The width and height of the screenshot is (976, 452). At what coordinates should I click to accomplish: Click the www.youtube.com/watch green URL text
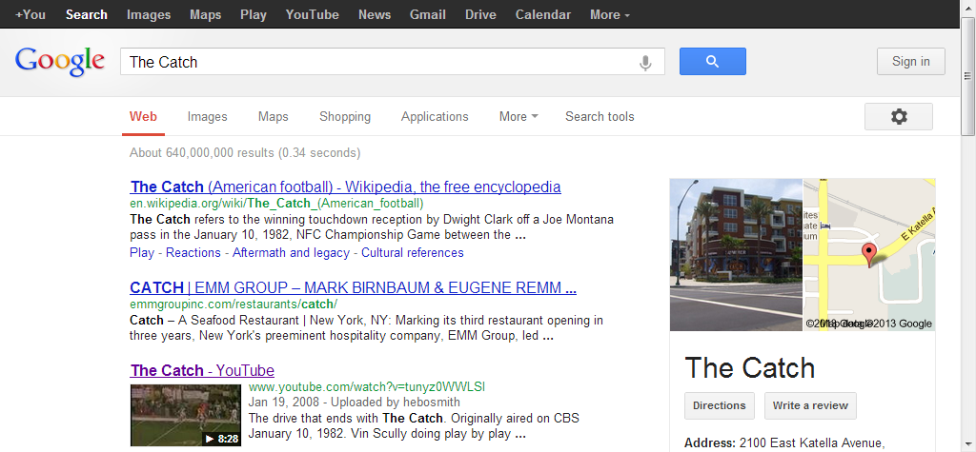tap(367, 386)
